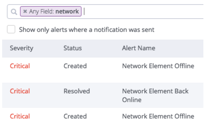Click the Critical severity in Resolved row
Screen dimensions: 205x132
tap(20, 91)
